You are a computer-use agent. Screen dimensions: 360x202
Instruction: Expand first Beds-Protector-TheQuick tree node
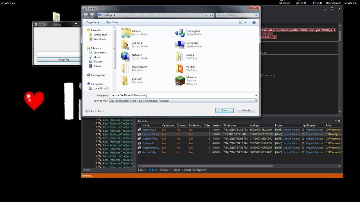(96, 120)
